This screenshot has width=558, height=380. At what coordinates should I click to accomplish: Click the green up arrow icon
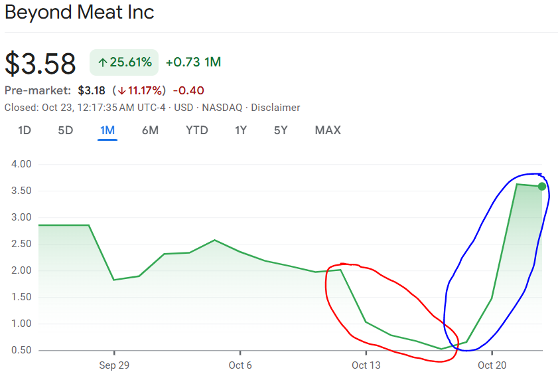pos(102,63)
